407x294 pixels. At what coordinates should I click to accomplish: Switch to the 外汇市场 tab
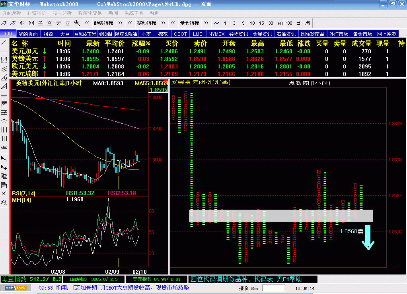[x=339, y=34]
